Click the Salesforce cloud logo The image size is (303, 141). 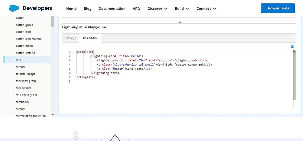coord(14,8)
